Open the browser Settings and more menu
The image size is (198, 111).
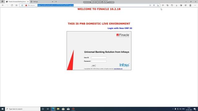click(x=195, y=5)
